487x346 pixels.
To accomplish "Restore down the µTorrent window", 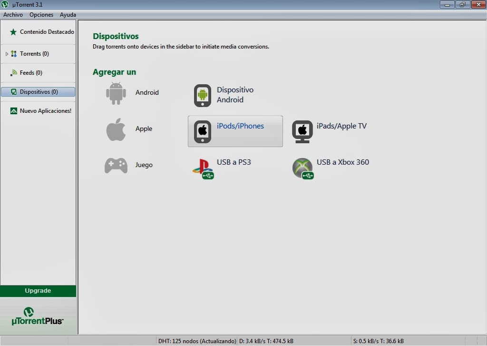I will tap(463, 5).
